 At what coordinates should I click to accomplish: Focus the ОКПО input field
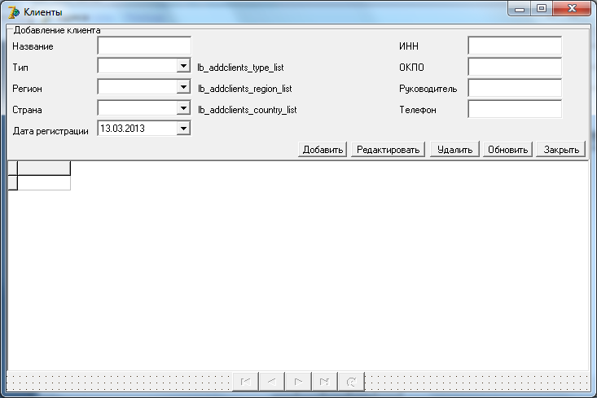click(x=515, y=67)
